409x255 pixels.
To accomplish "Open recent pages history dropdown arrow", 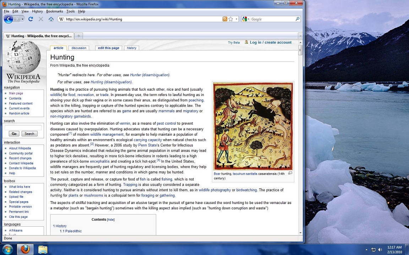I will coord(22,19).
